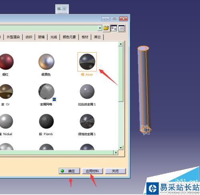Select the satin red material sphere
Screen dimensions: 200x195
pyautogui.click(x=6, y=62)
